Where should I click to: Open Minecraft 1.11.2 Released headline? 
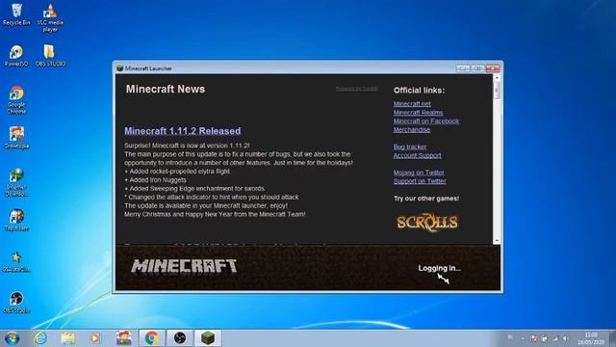182,131
